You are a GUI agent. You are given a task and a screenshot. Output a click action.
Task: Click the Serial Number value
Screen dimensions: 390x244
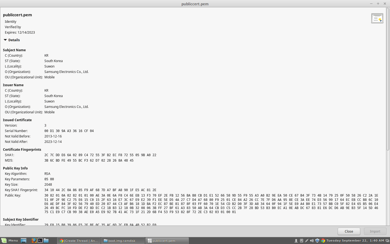[x=69, y=131]
